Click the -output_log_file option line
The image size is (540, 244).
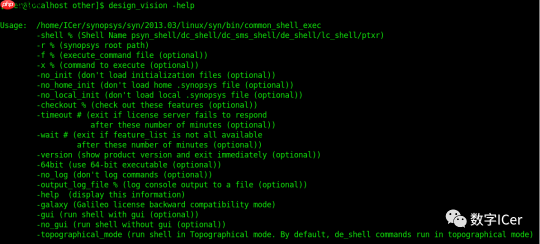(x=171, y=185)
